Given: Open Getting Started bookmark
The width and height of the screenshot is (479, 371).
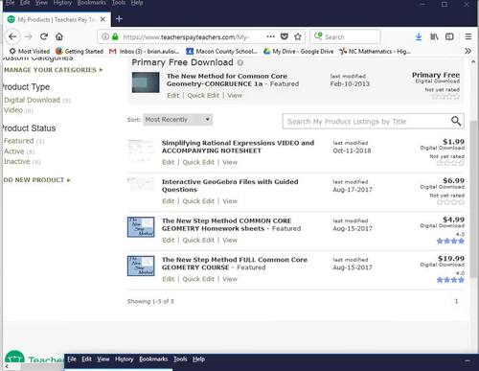Looking at the screenshot, I should (x=80, y=51).
